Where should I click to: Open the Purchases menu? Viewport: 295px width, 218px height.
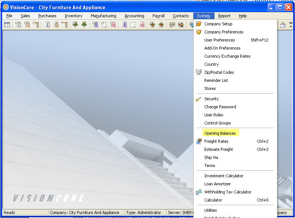click(x=47, y=16)
